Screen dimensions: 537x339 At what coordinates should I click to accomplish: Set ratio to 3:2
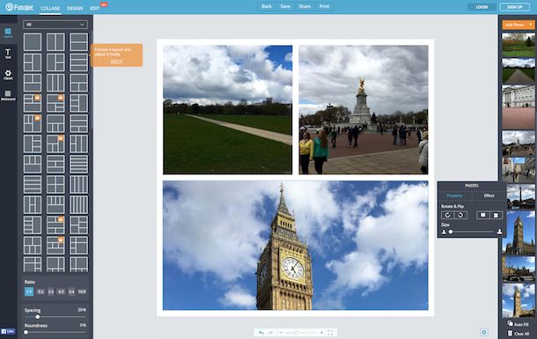[x=40, y=291]
